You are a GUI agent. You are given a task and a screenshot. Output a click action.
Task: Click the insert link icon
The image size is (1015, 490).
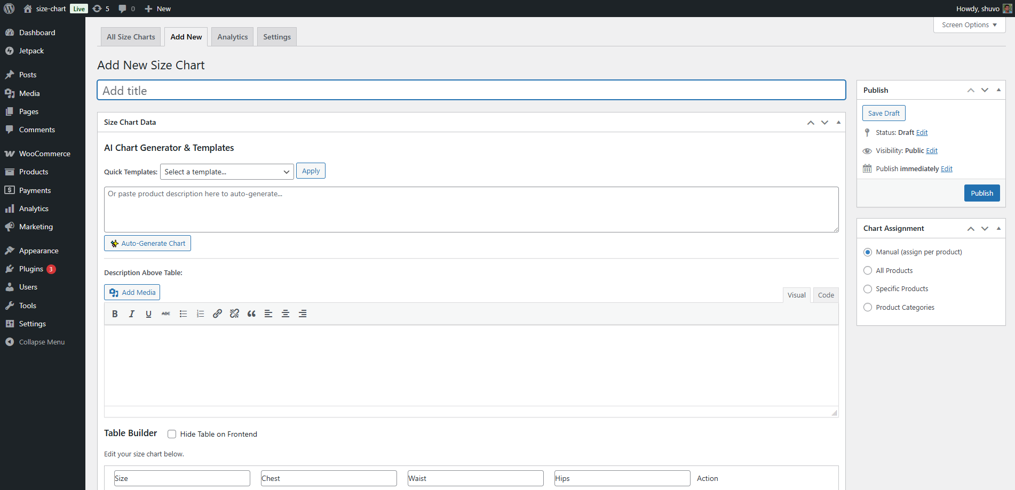pyautogui.click(x=217, y=314)
